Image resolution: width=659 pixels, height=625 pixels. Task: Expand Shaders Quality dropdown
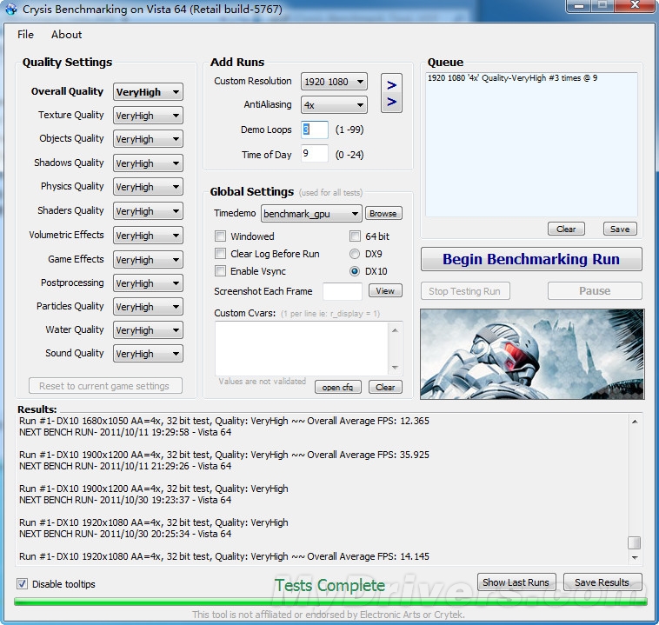148,211
